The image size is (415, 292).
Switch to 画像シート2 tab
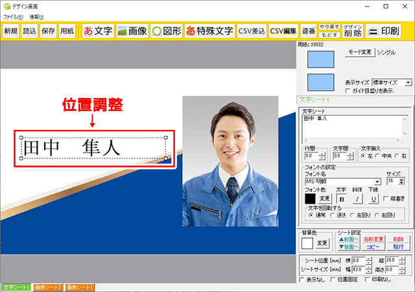pyautogui.click(x=47, y=287)
